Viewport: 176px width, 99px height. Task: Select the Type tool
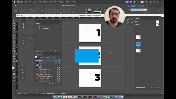point(14,31)
